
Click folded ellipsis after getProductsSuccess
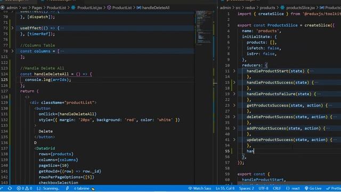330,106
